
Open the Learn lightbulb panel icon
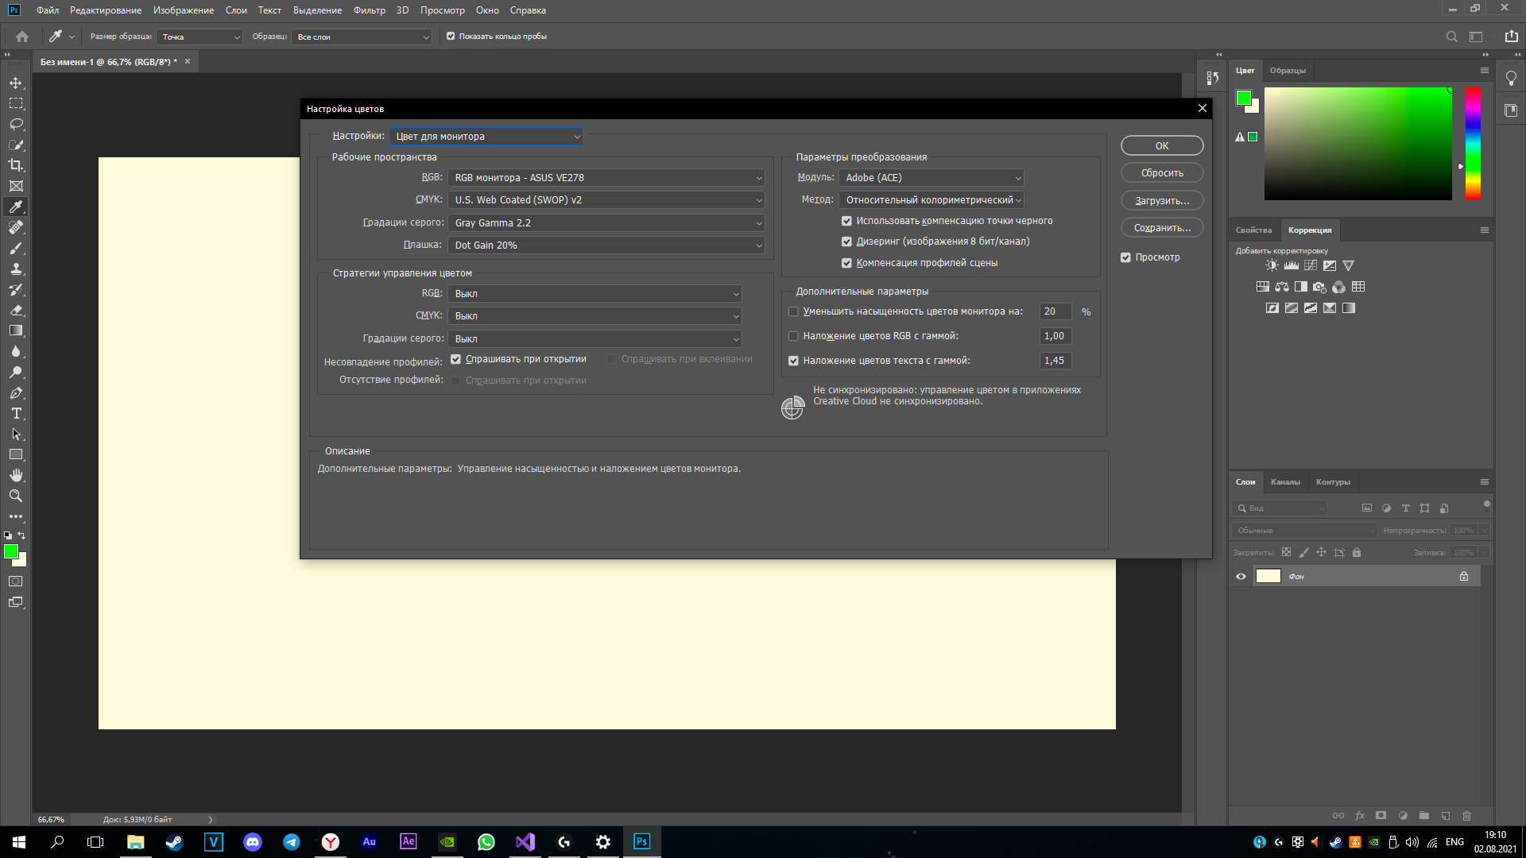[x=1511, y=78]
